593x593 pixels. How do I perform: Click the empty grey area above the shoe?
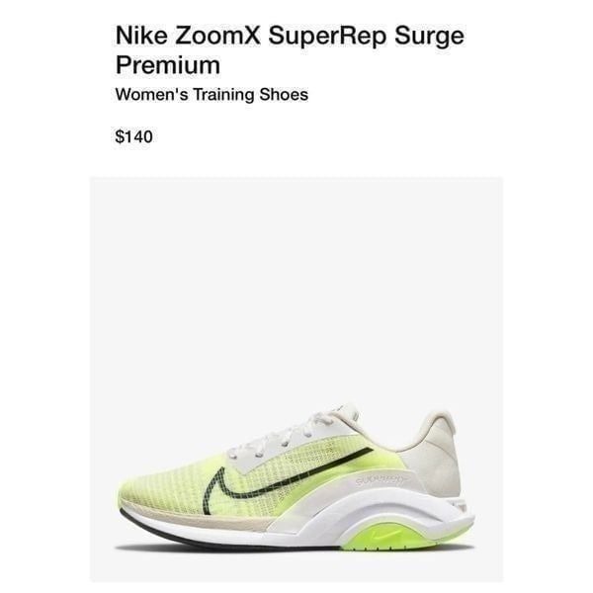[296, 288]
